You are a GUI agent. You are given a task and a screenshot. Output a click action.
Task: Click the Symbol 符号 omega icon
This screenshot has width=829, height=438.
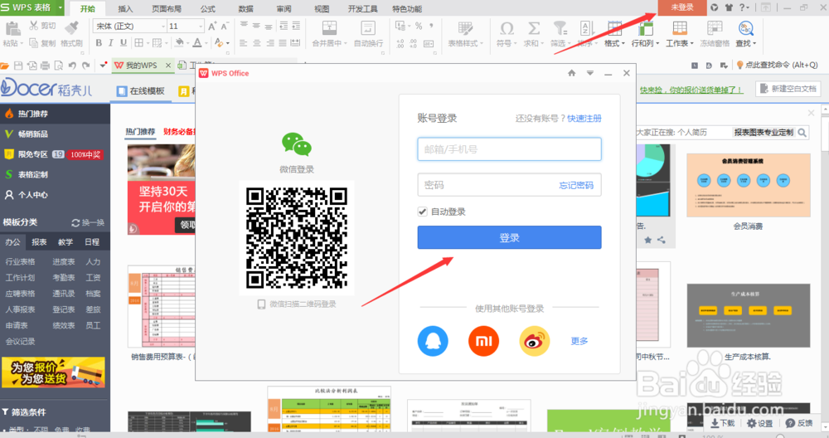click(x=507, y=28)
